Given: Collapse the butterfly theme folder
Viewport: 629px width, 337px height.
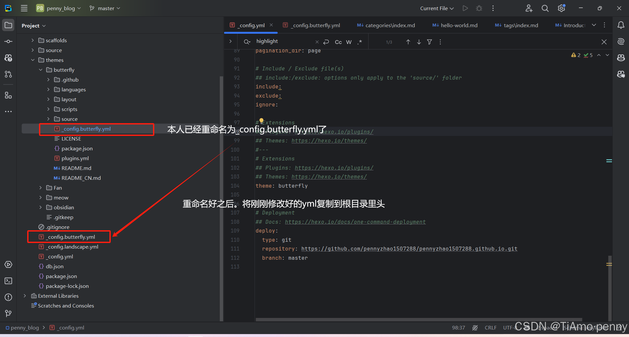Looking at the screenshot, I should 41,70.
